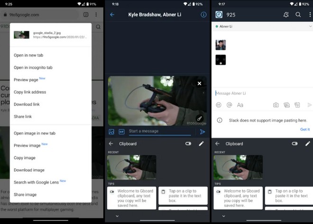Tap the info icon beside Slack paste notice
Image resolution: width=313 pixels, height=224 pixels.
coord(220,120)
